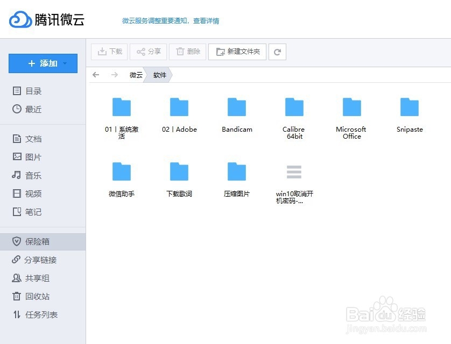
Task: Select the Snipaste folder icon
Action: pyautogui.click(x=410, y=107)
